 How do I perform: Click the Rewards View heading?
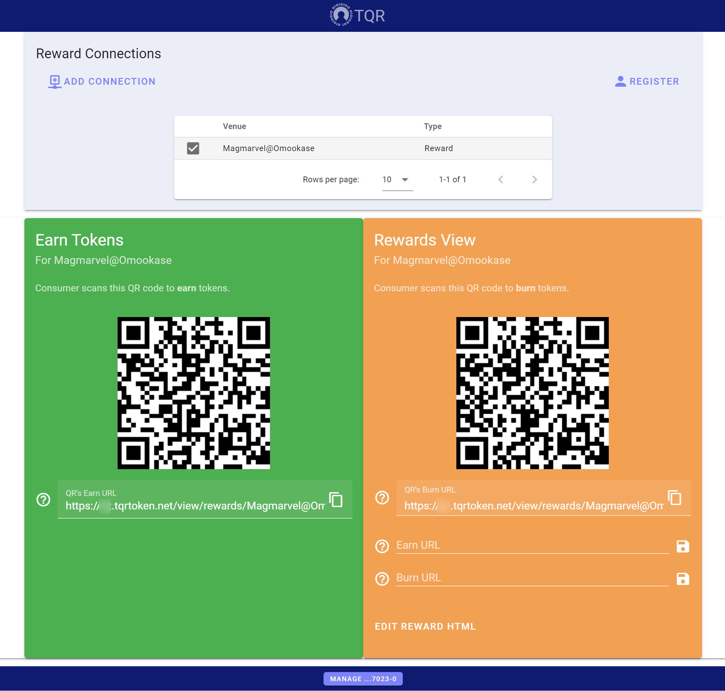(x=425, y=240)
